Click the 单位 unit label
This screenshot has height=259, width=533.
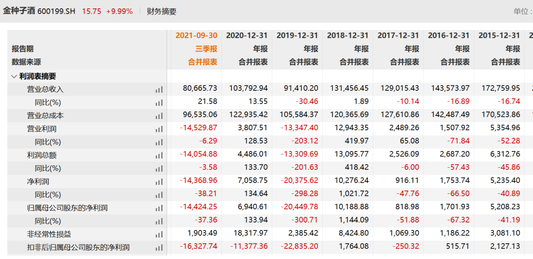(x=523, y=11)
